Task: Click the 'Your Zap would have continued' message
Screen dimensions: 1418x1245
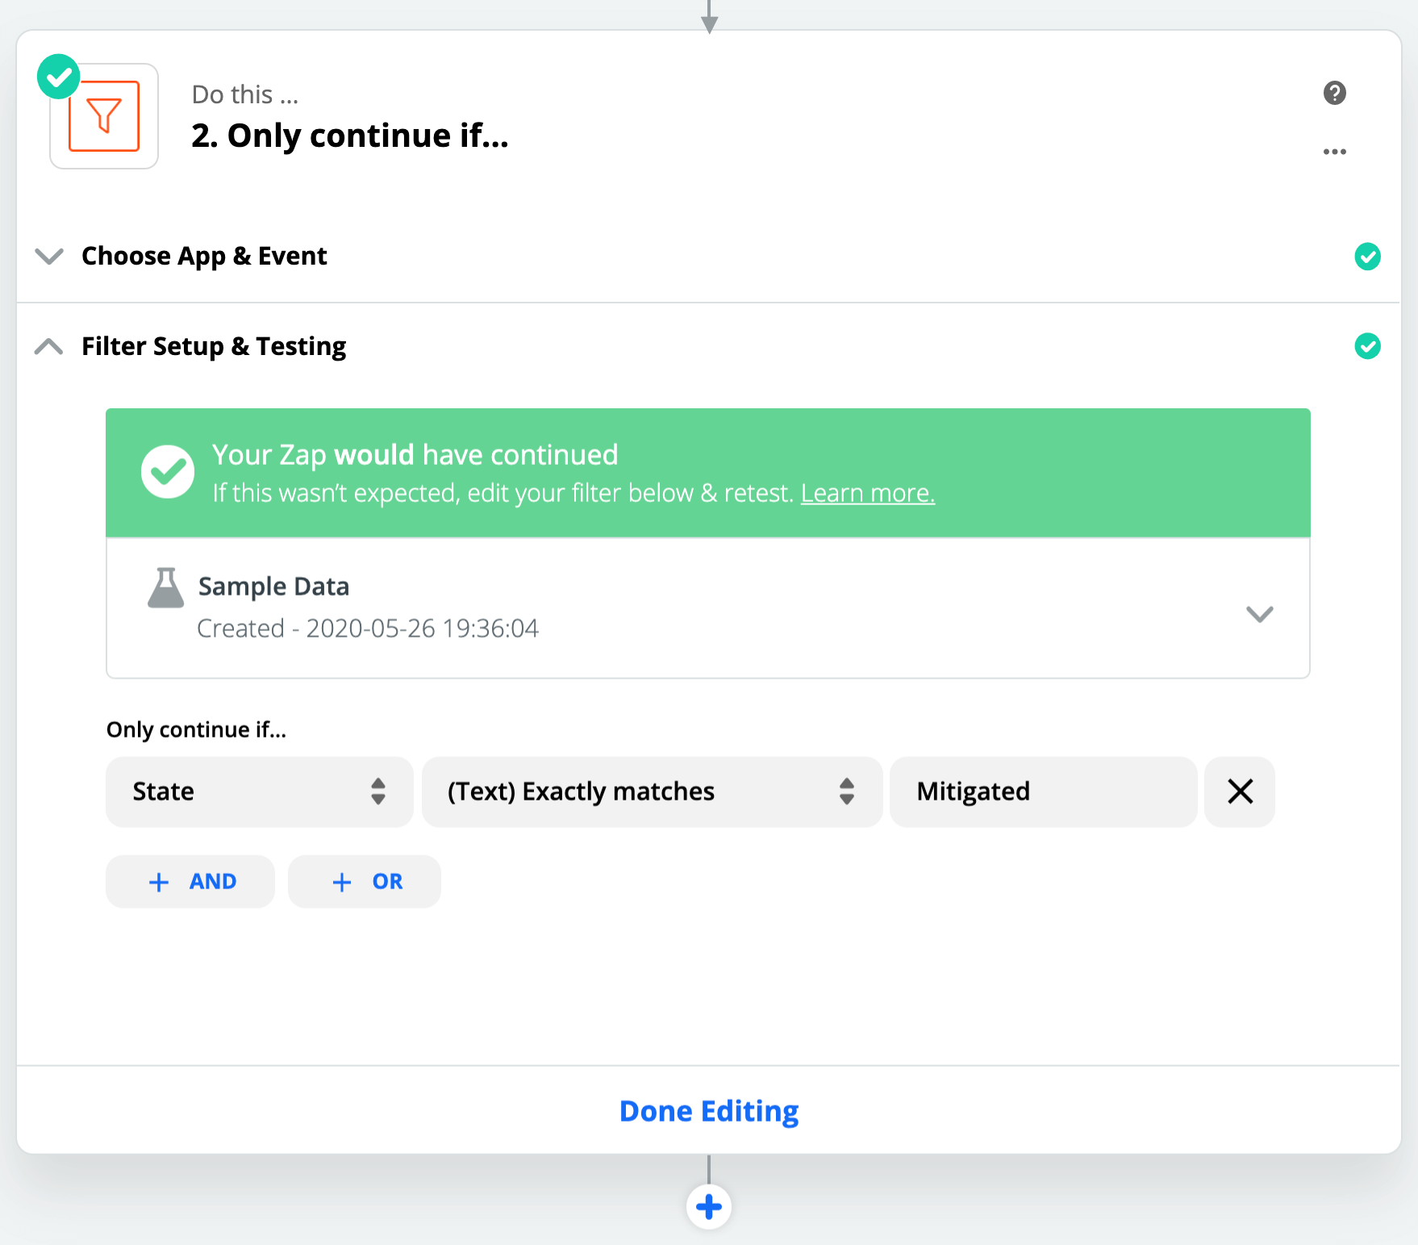Action: 415,455
